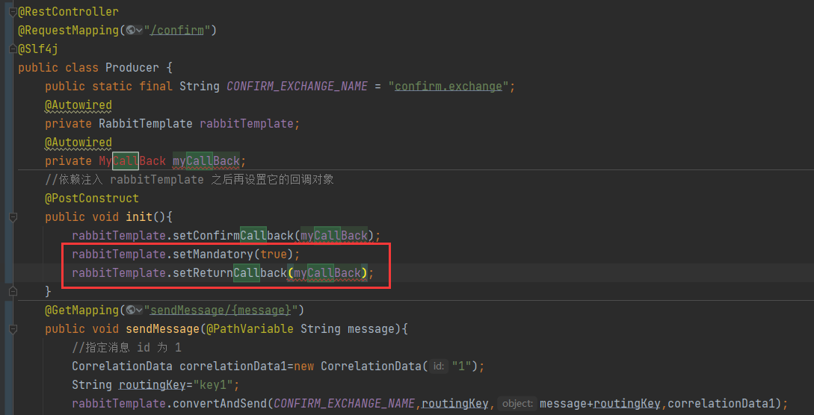Click the setConfirmCallback method call
The image size is (814, 415).
[x=234, y=236]
